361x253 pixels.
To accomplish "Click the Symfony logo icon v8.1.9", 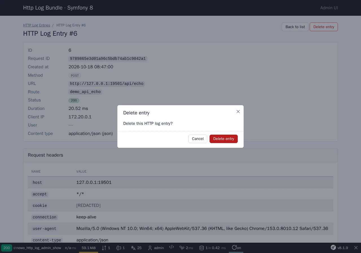I will click(333, 248).
